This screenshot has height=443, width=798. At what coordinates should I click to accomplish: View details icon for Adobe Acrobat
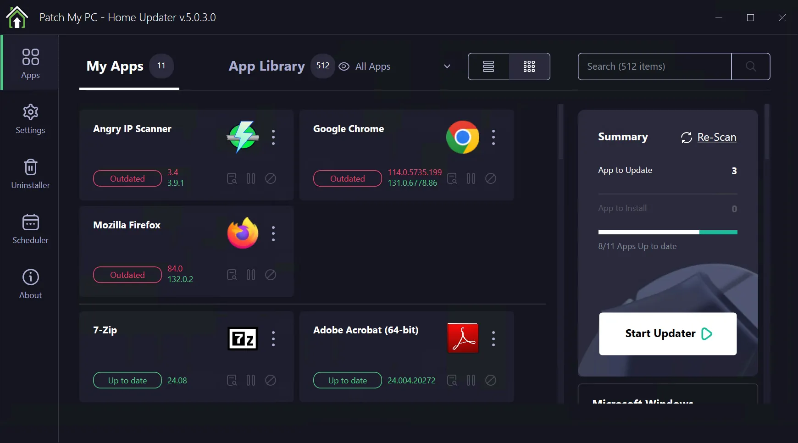(452, 380)
